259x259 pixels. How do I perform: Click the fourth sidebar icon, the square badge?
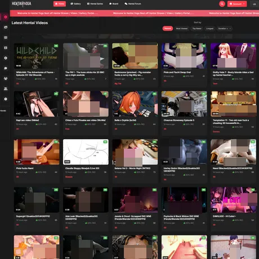(x=6, y=48)
